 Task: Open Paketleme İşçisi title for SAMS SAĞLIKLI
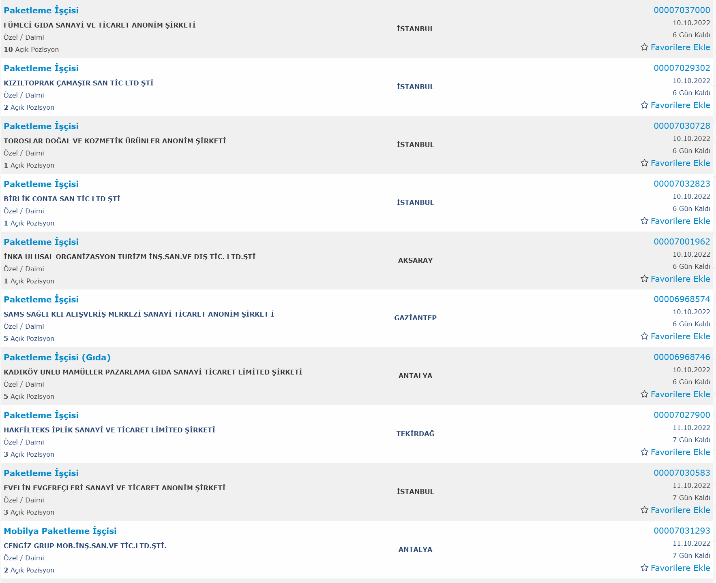click(41, 300)
